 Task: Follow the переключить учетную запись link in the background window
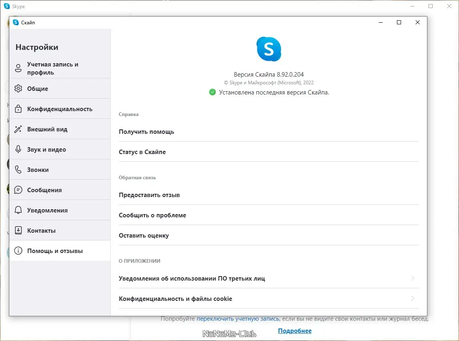pyautogui.click(x=238, y=319)
